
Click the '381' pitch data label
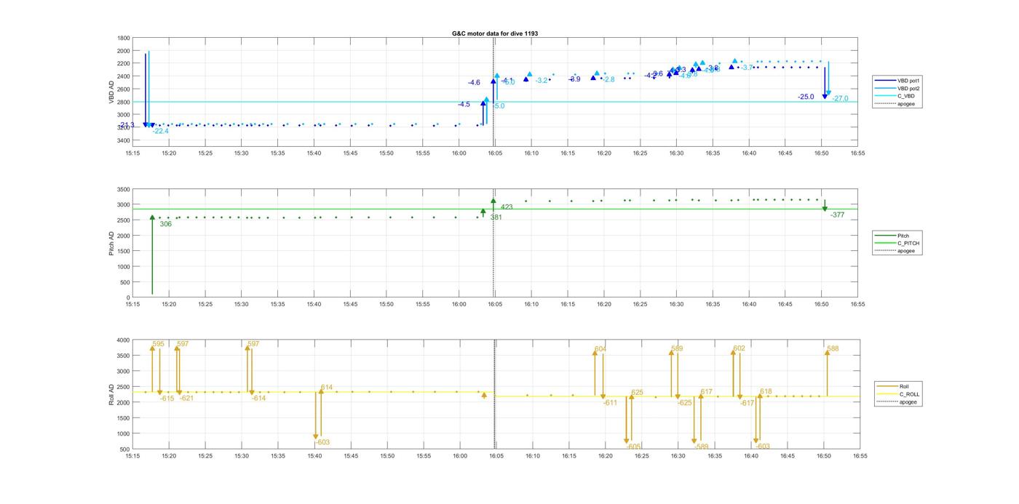[x=496, y=217]
